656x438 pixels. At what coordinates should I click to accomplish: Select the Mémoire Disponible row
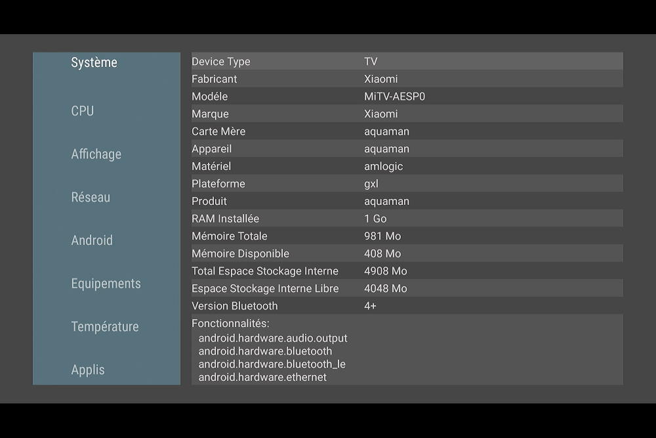407,253
